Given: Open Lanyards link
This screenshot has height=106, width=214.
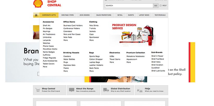Looking at the screenshot, I should click(x=47, y=40).
